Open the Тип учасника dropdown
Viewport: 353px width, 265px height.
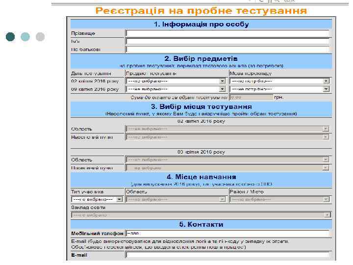[97, 199]
